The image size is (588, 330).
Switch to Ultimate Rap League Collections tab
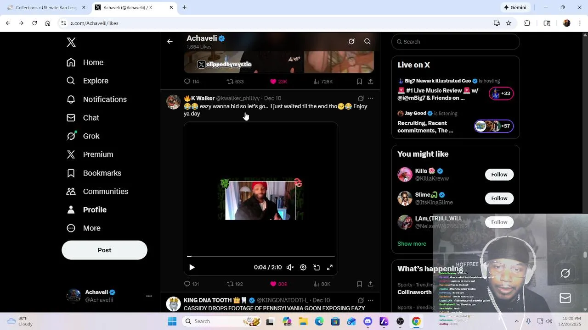(47, 7)
